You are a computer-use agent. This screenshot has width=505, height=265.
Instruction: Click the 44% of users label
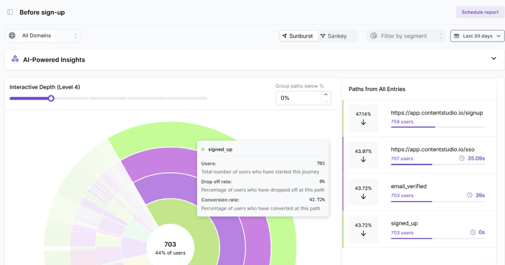(x=170, y=253)
